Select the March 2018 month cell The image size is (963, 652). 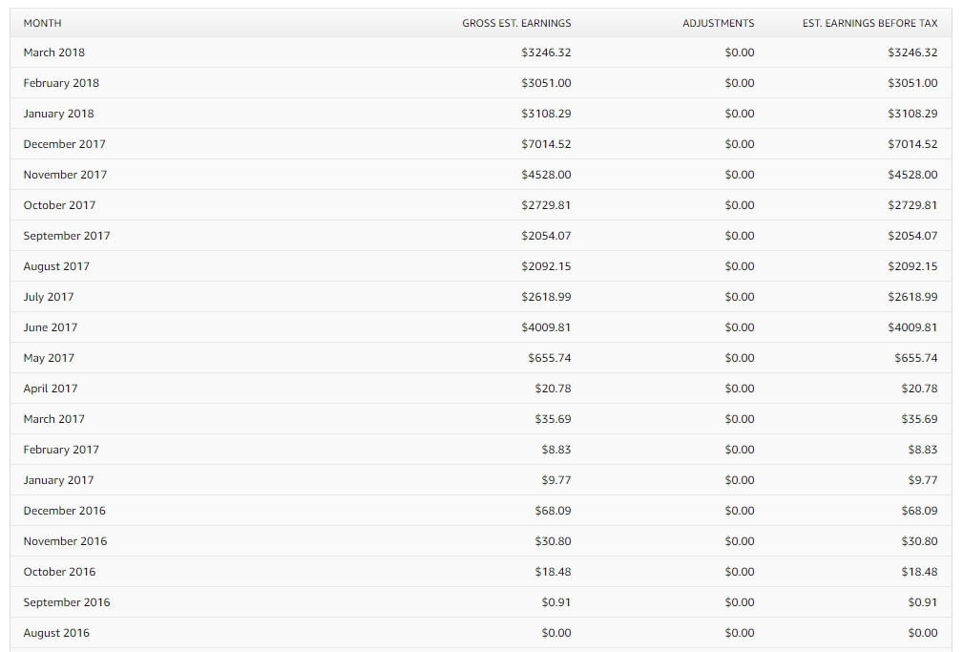[54, 53]
